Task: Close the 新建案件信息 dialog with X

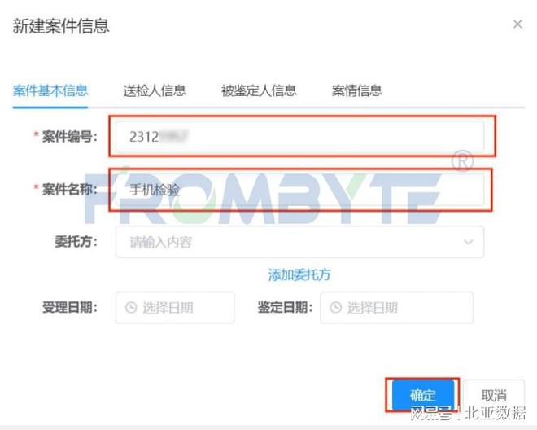Action: click(517, 24)
